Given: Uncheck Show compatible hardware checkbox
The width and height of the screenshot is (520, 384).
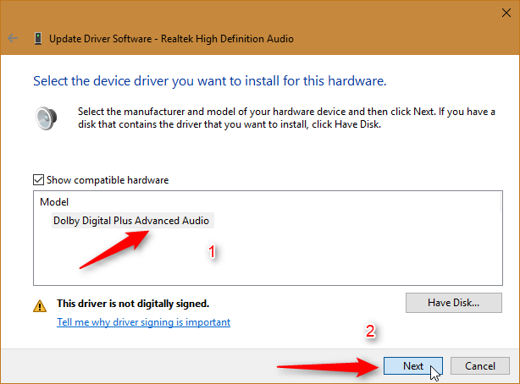Looking at the screenshot, I should pos(38,180).
